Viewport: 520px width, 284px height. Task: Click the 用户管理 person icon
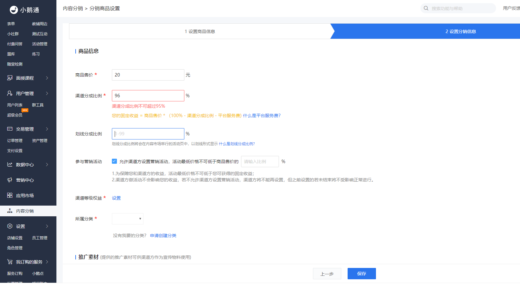pyautogui.click(x=10, y=93)
